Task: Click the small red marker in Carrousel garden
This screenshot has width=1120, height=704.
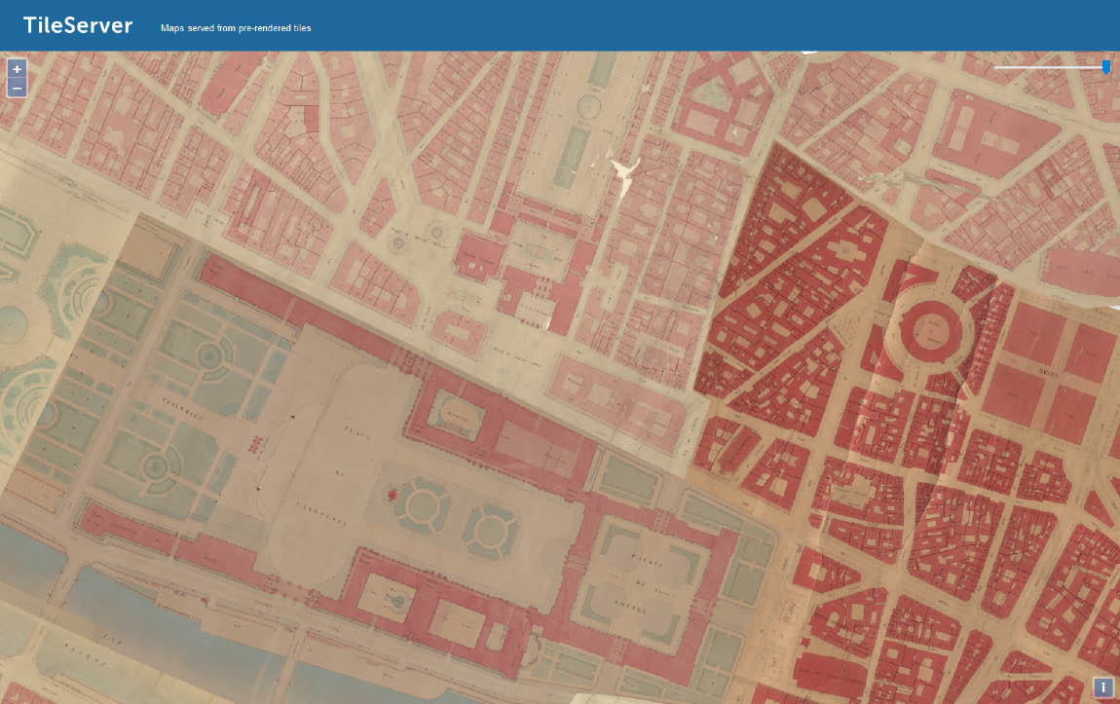Action: click(x=392, y=497)
